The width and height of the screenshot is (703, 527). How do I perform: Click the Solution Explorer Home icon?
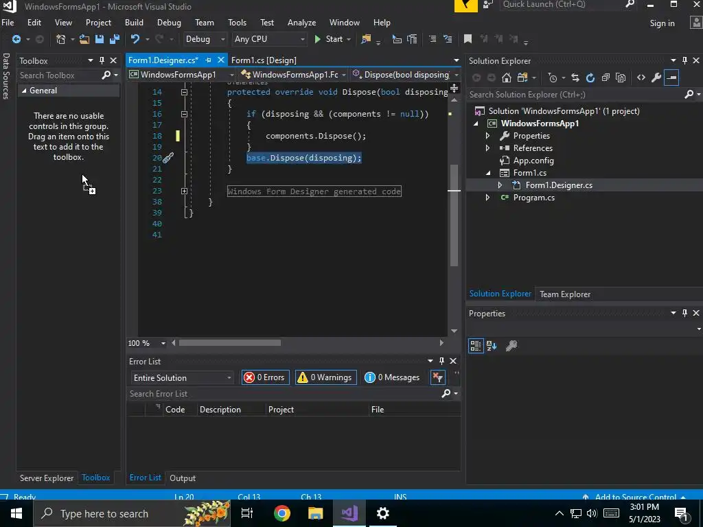(506, 78)
